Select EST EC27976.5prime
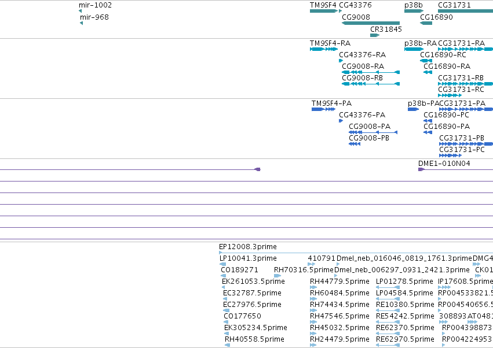The height and width of the screenshot is (348, 493). (252, 305)
